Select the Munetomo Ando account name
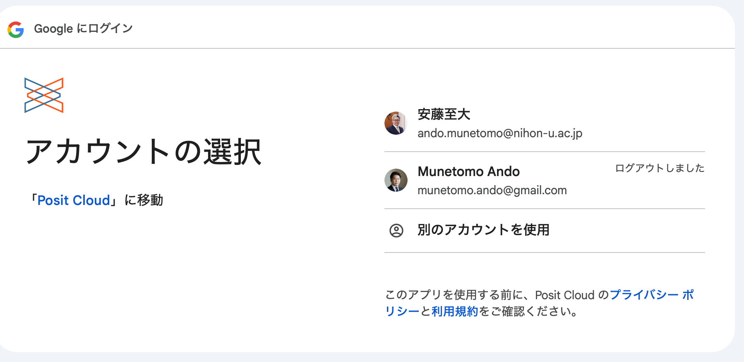Screen dimensions: 744x362 coord(468,171)
